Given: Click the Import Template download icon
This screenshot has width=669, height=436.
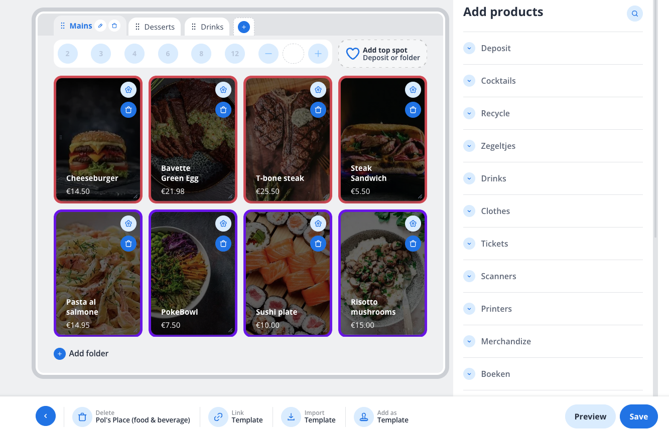Looking at the screenshot, I should pyautogui.click(x=291, y=416).
